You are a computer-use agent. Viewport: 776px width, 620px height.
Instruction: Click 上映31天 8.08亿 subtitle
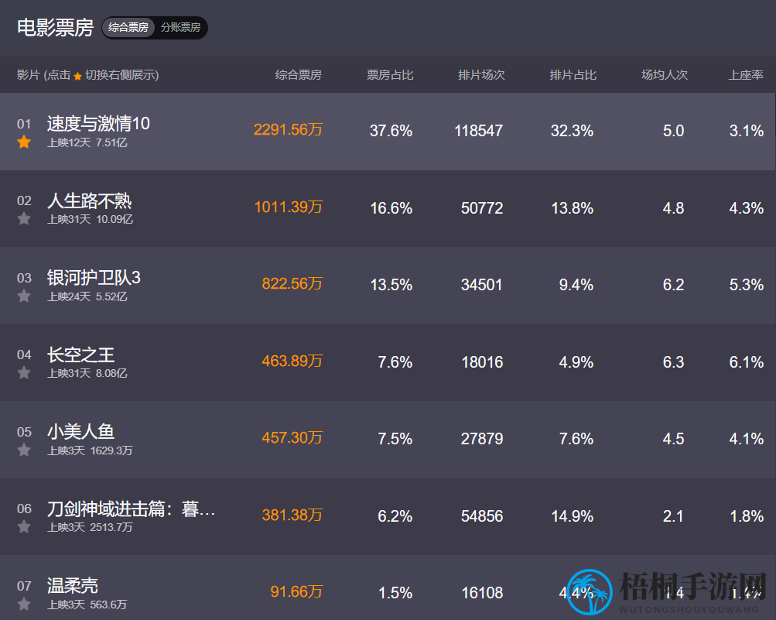(x=87, y=373)
